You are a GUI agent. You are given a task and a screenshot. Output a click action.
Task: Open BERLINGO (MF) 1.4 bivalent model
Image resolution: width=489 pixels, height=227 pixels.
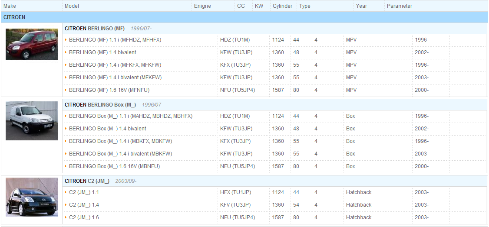[x=102, y=52]
